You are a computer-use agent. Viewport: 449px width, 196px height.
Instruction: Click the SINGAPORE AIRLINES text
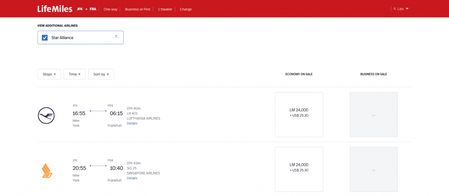[143, 173]
